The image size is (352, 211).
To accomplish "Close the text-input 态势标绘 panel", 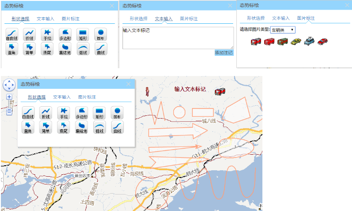I will tap(230, 5).
